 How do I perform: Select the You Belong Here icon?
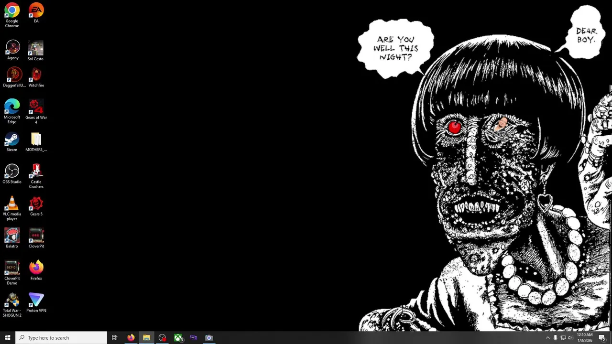(501, 128)
